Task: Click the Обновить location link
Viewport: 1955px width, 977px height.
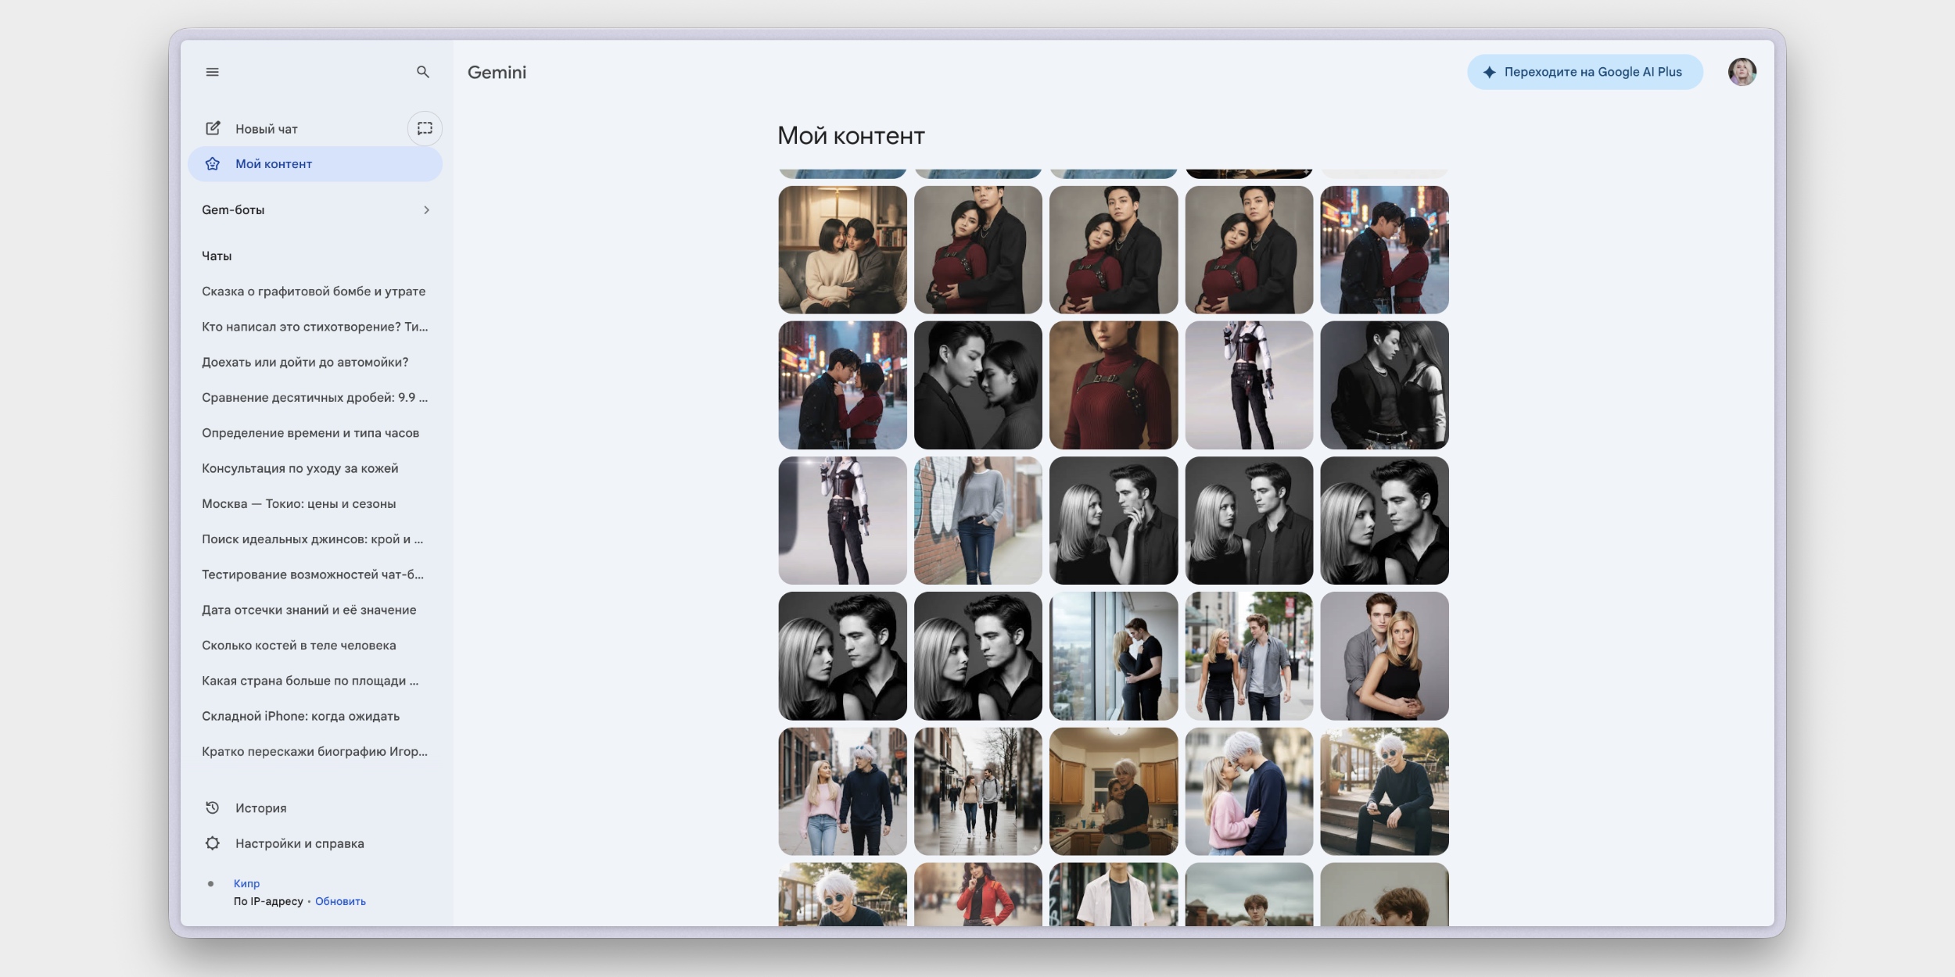Action: point(340,901)
